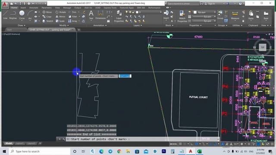Open Excel from the Windows taskbar

click(x=199, y=151)
